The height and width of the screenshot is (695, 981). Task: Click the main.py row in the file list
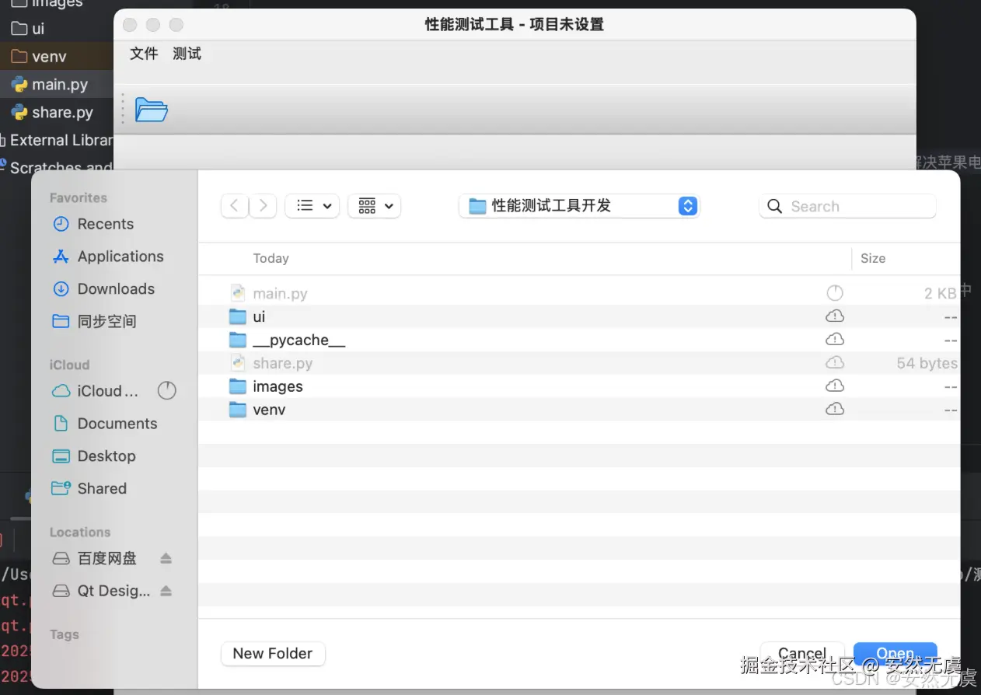579,293
